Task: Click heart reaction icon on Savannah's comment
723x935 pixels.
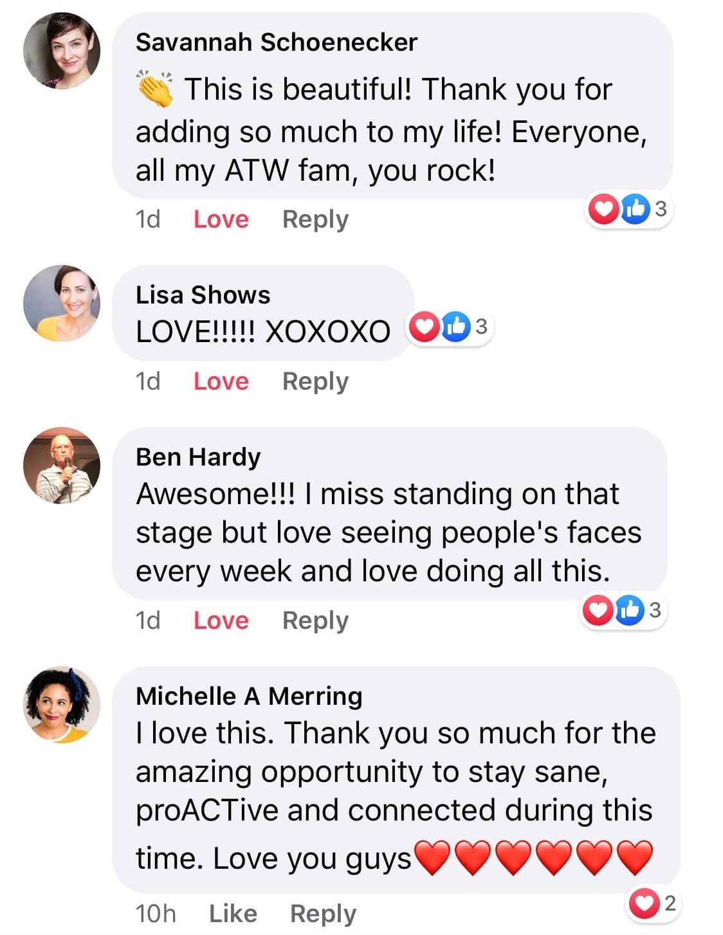Action: (604, 209)
